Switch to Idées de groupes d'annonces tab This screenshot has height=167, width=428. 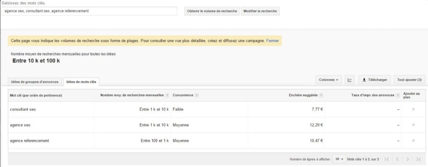[35, 81]
